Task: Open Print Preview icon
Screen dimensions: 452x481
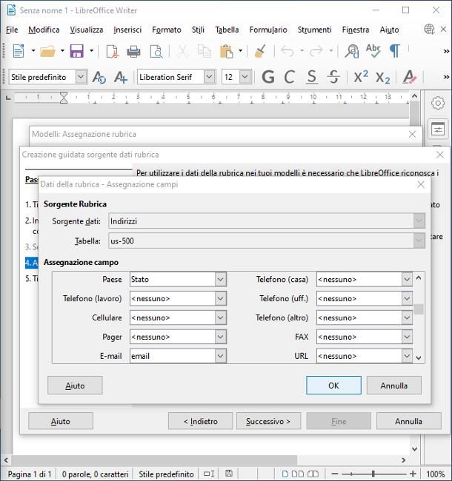Action: pyautogui.click(x=156, y=51)
